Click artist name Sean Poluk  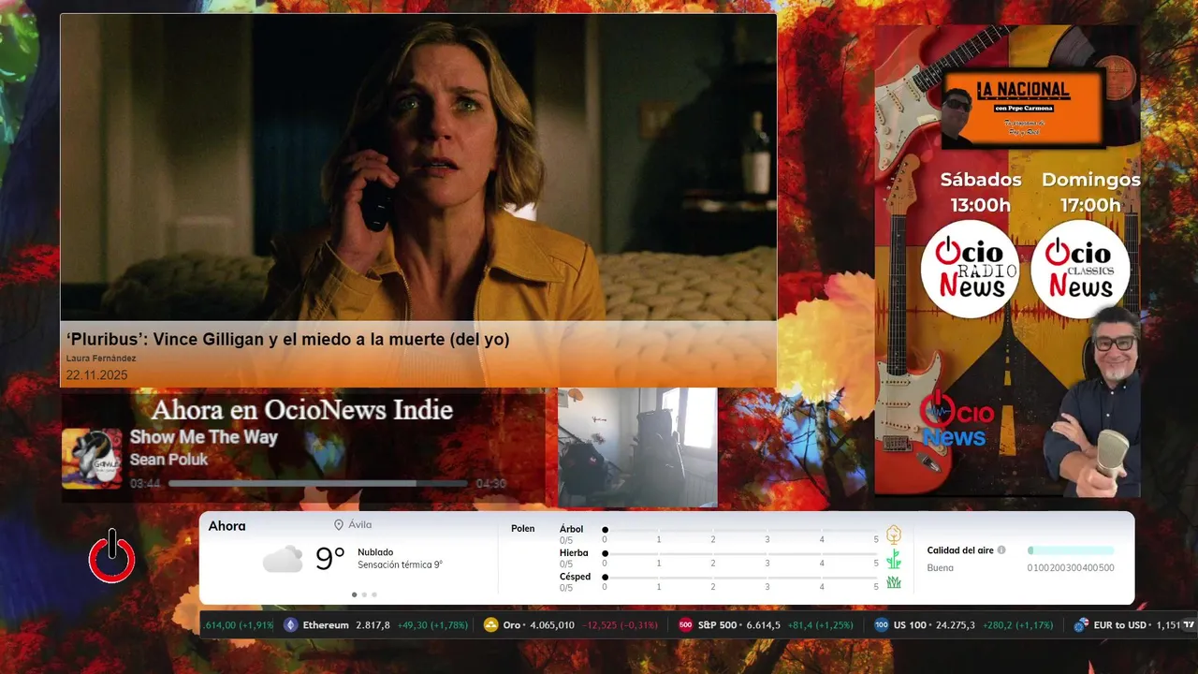point(169,460)
